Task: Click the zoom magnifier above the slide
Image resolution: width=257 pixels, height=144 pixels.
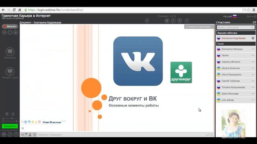Action: tap(147, 20)
